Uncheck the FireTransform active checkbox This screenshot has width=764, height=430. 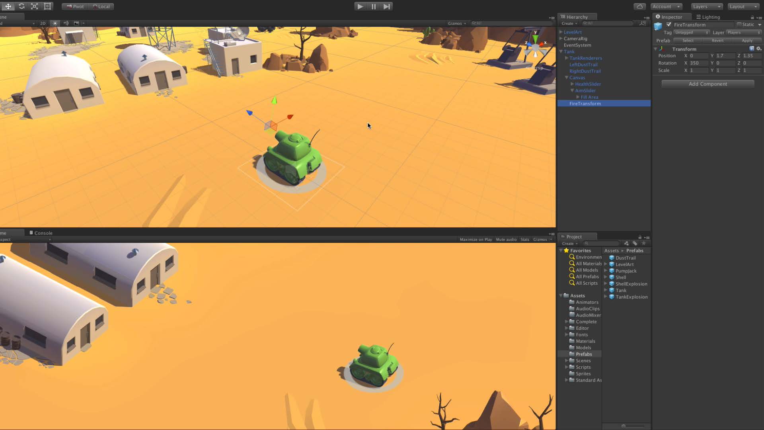(x=669, y=25)
